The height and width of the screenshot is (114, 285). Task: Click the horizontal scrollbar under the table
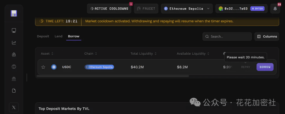click(113, 76)
